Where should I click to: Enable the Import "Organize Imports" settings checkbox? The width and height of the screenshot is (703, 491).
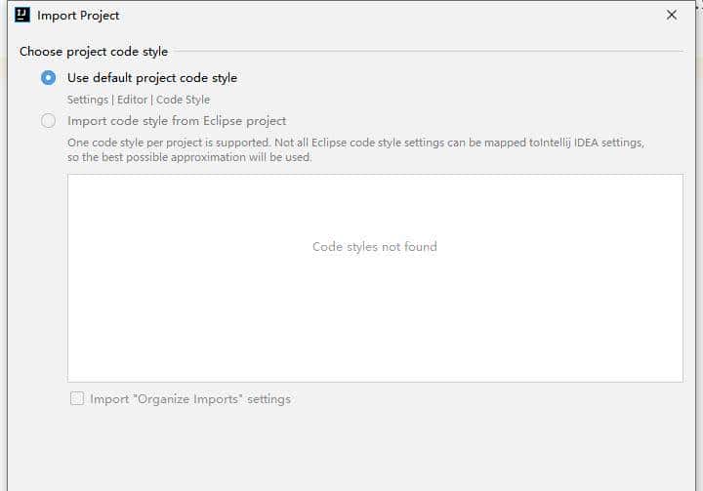tap(77, 399)
